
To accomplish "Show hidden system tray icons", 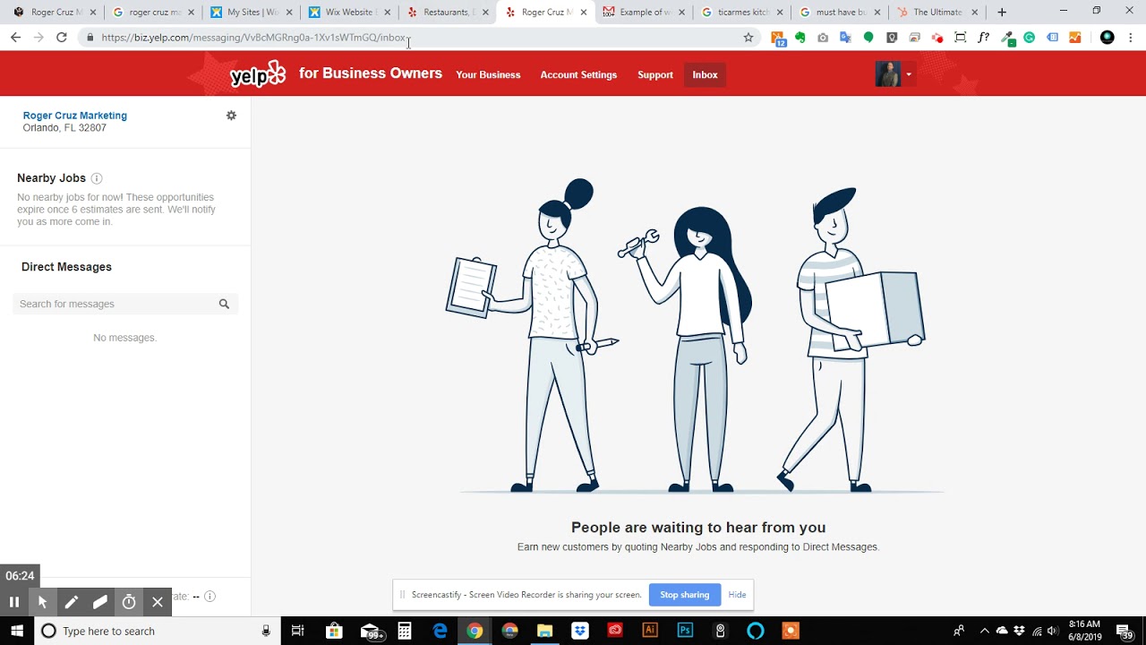I will click(x=984, y=631).
